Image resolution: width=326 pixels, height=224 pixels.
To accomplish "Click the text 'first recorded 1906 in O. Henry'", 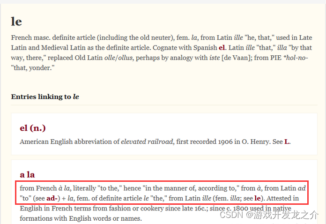I will click(x=223, y=142).
